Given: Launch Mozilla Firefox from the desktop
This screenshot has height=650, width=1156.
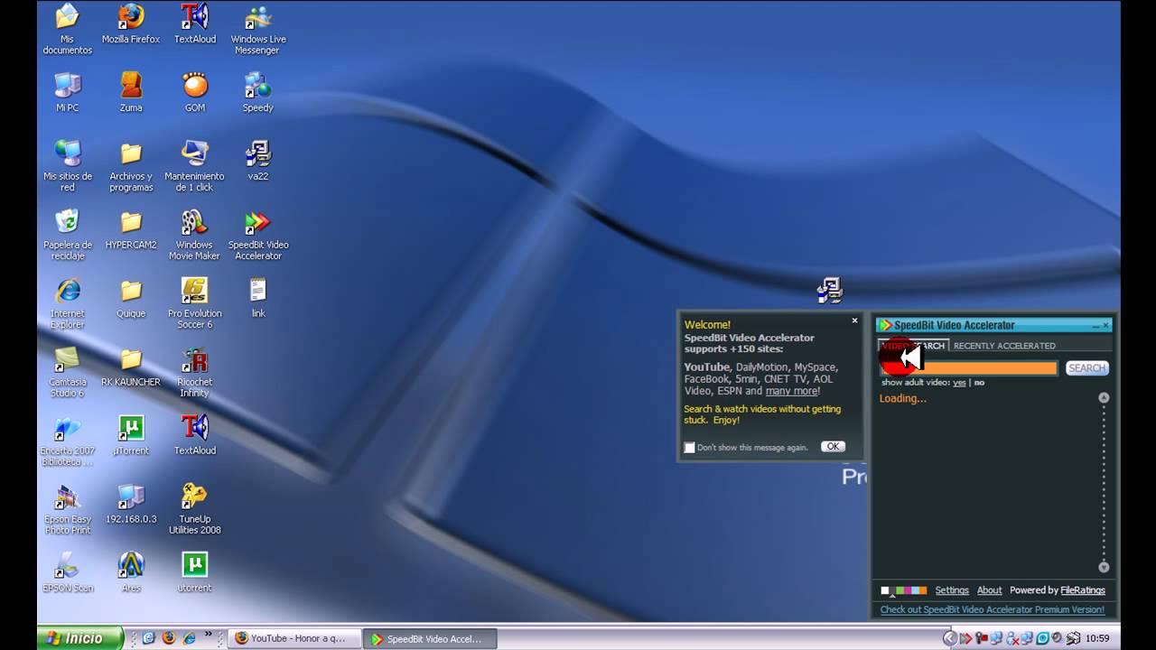Looking at the screenshot, I should coord(131,24).
